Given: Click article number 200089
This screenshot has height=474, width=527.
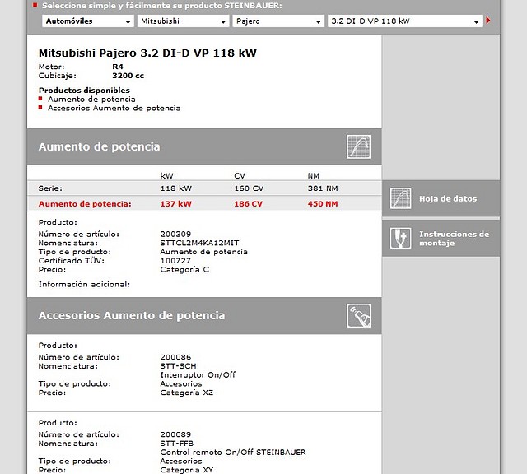Looking at the screenshot, I should 175,434.
